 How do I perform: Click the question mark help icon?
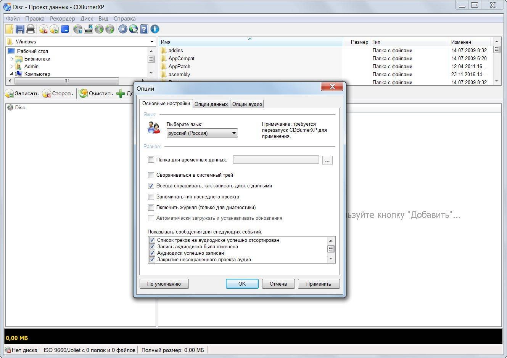(144, 29)
